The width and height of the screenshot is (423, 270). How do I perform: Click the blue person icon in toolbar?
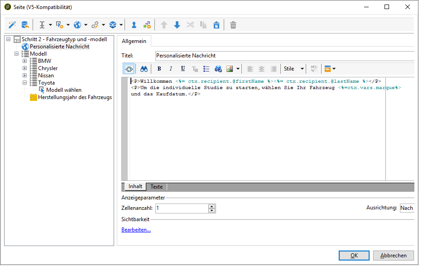pyautogui.click(x=134, y=25)
